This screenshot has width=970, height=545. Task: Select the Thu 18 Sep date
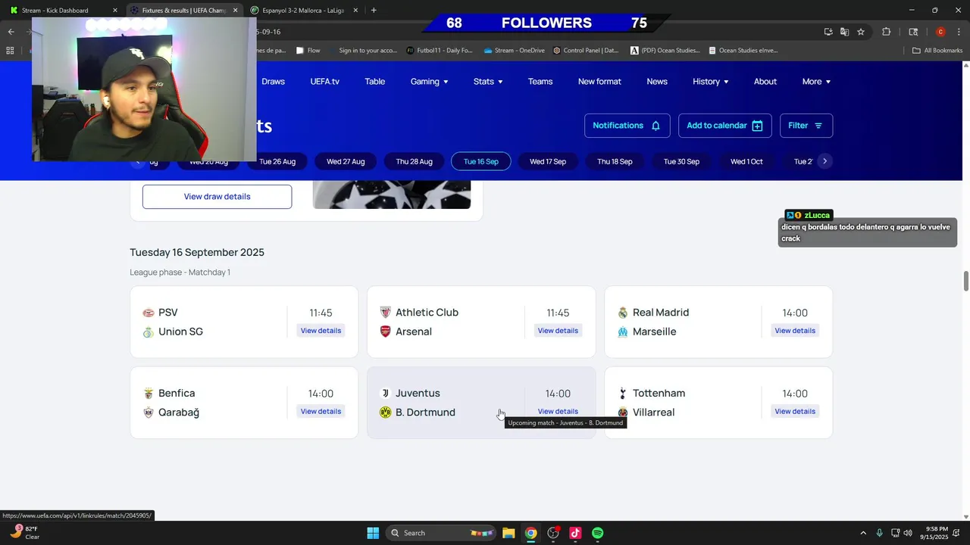pos(615,161)
